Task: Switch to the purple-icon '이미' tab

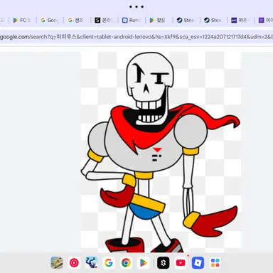Action: 265,21
